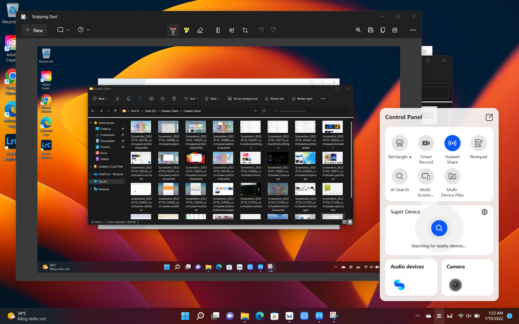
Task: Click the zoom magnifier icon
Action: (x=358, y=30)
